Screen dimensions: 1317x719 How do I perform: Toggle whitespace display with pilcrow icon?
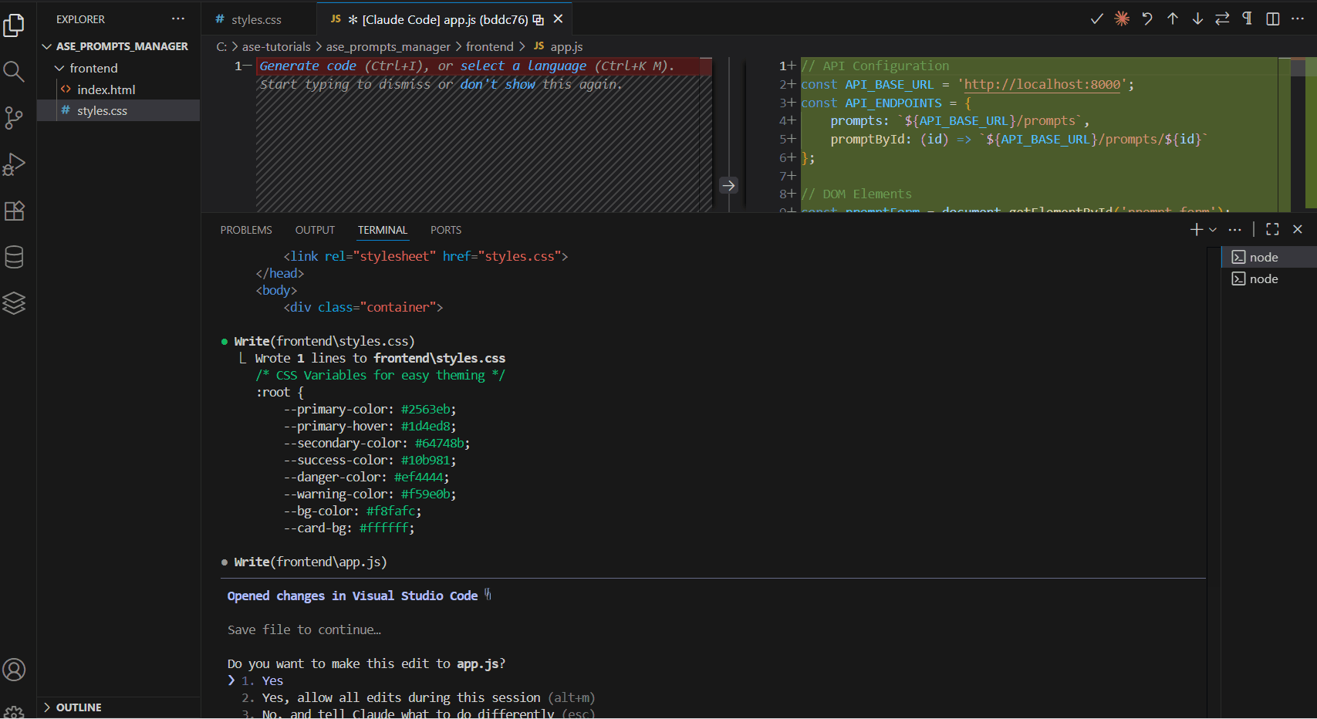point(1247,19)
